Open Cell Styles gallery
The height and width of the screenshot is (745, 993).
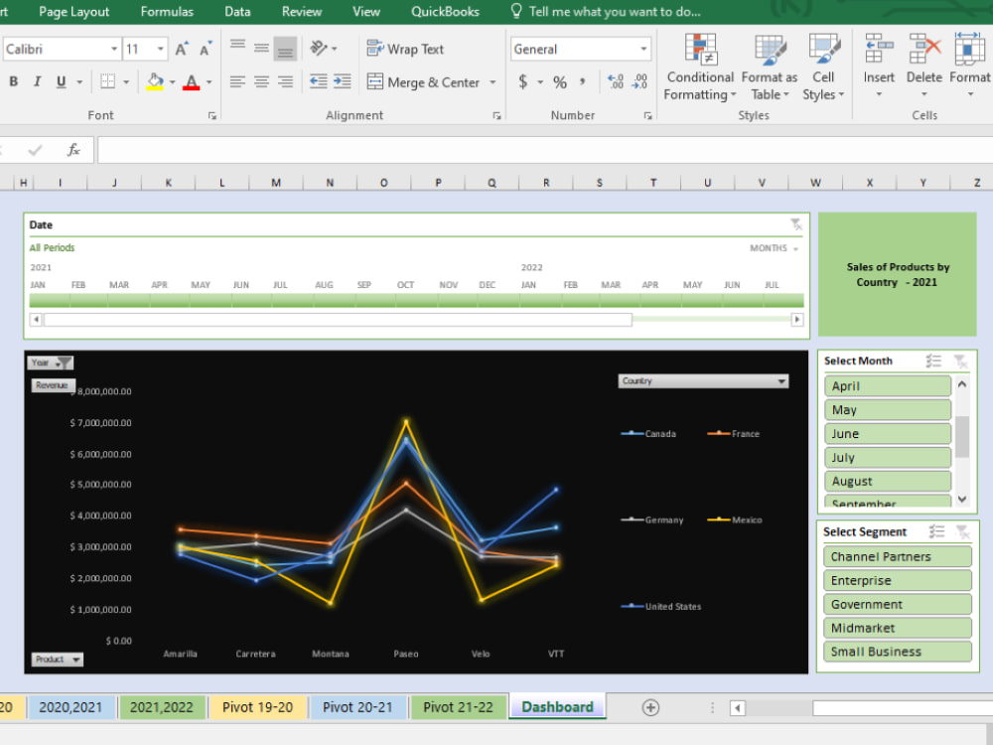823,68
